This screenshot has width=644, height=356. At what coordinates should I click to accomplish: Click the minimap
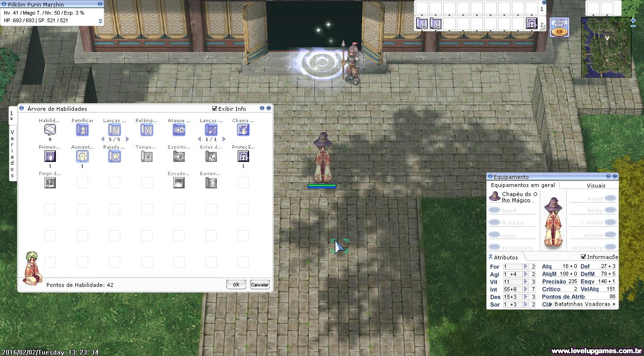coord(607,47)
